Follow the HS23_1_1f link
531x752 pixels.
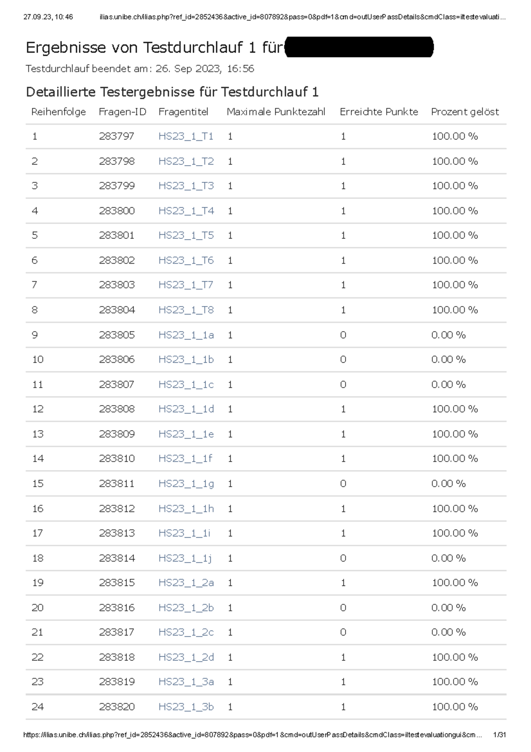pos(185,459)
